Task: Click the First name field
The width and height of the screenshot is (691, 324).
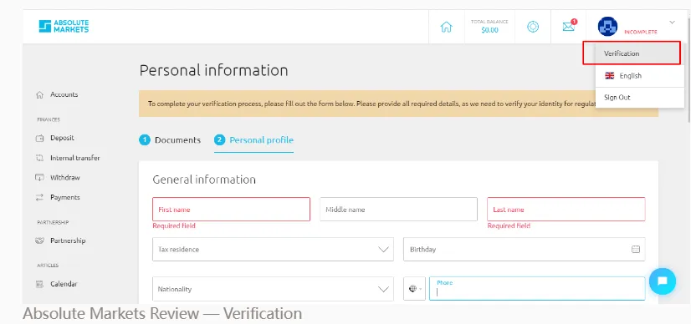Action: pos(232,210)
